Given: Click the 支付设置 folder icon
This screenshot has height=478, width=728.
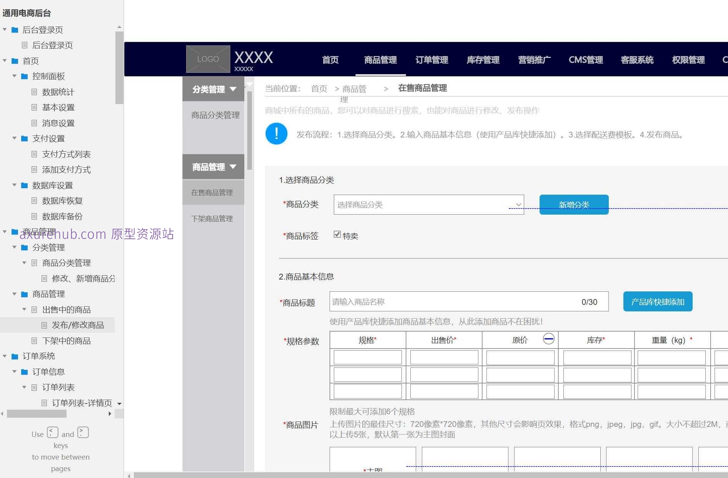Looking at the screenshot, I should click(x=25, y=139).
